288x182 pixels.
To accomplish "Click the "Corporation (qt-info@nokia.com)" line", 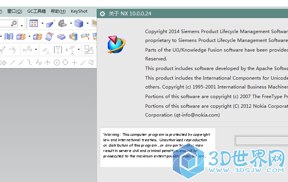I will [183, 115].
